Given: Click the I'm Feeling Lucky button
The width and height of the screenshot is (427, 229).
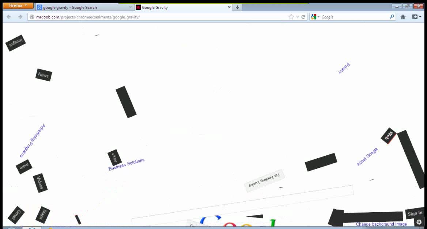Looking at the screenshot, I should [x=264, y=181].
